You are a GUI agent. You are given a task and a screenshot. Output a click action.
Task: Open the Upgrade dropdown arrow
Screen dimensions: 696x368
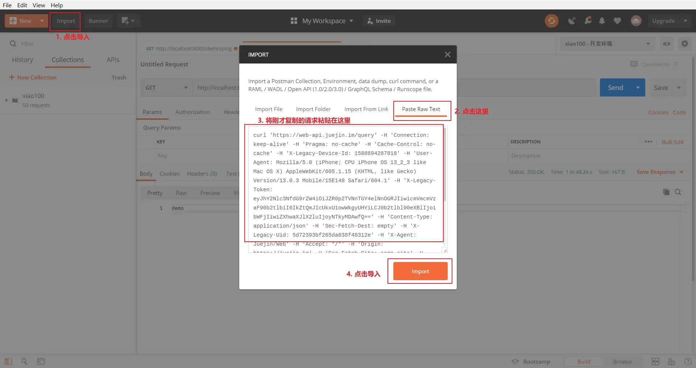(685, 21)
